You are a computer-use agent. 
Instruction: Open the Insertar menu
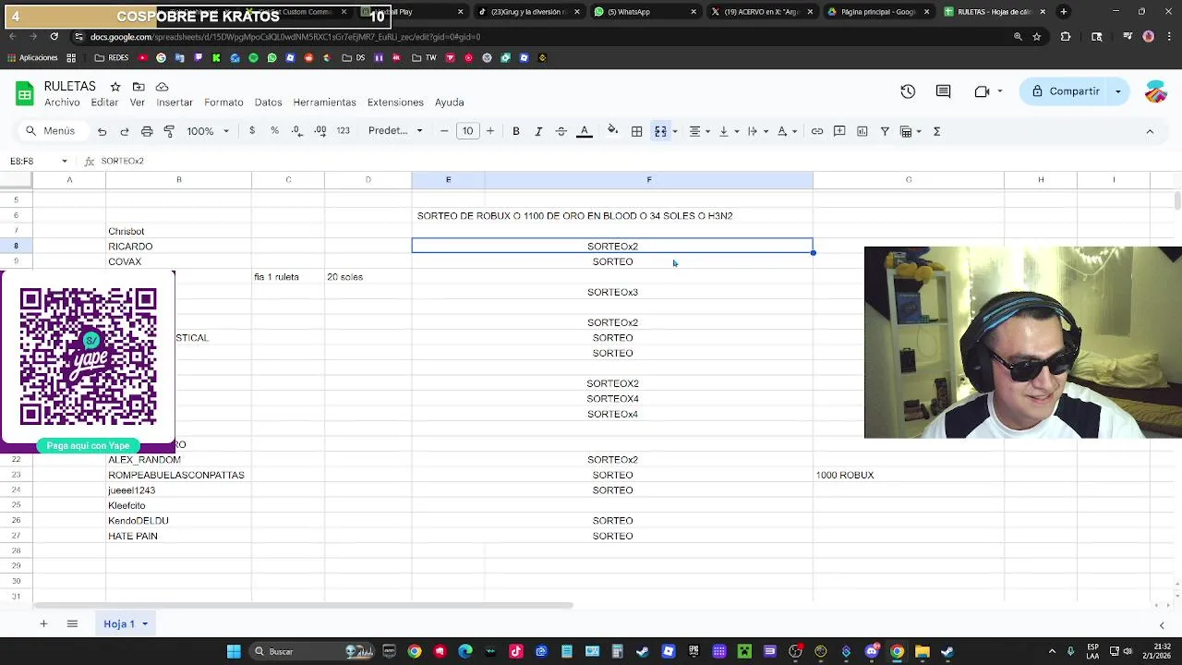[175, 103]
